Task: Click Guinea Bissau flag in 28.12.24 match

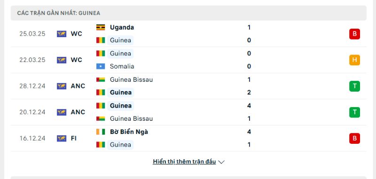Action: point(101,79)
